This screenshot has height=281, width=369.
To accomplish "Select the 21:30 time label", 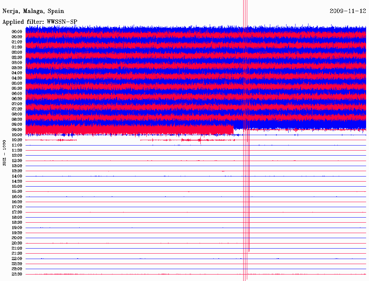I will pos(17,254).
